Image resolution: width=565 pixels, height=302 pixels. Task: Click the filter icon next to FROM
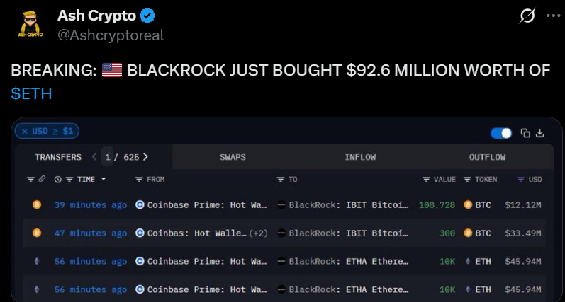[x=139, y=179]
